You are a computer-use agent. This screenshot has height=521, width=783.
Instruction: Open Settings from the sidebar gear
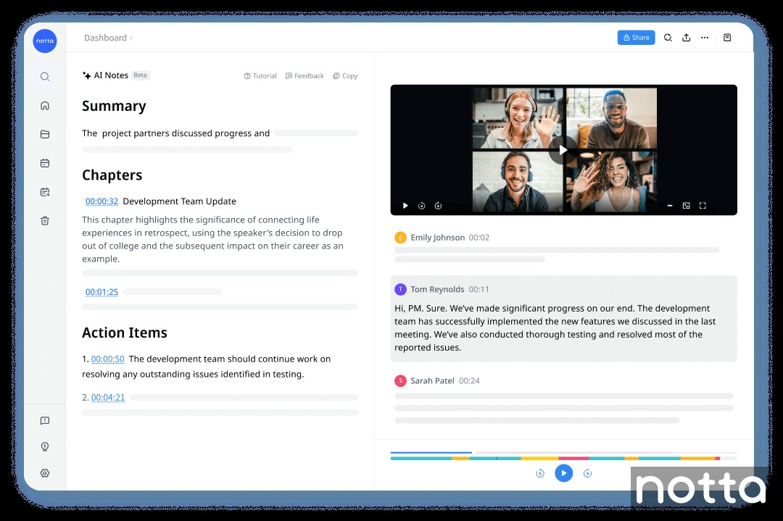[45, 473]
